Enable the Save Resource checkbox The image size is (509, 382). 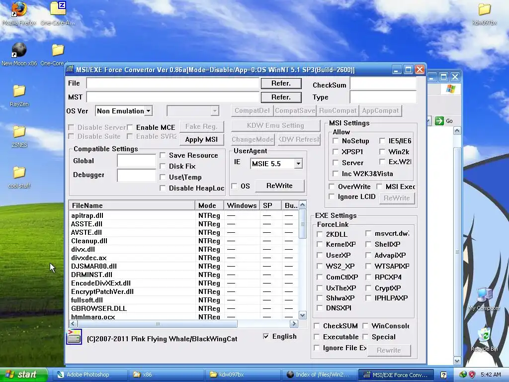point(163,155)
